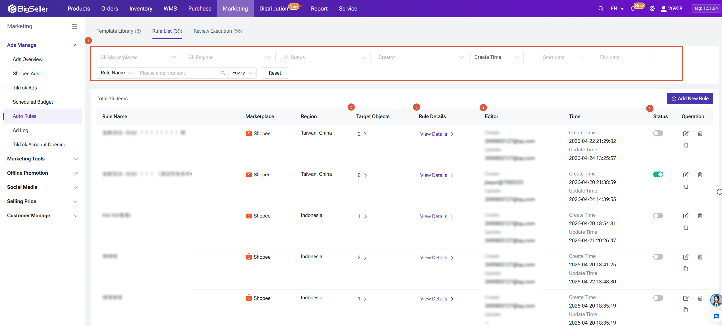Open the settings gear in top bar

[x=652, y=9]
